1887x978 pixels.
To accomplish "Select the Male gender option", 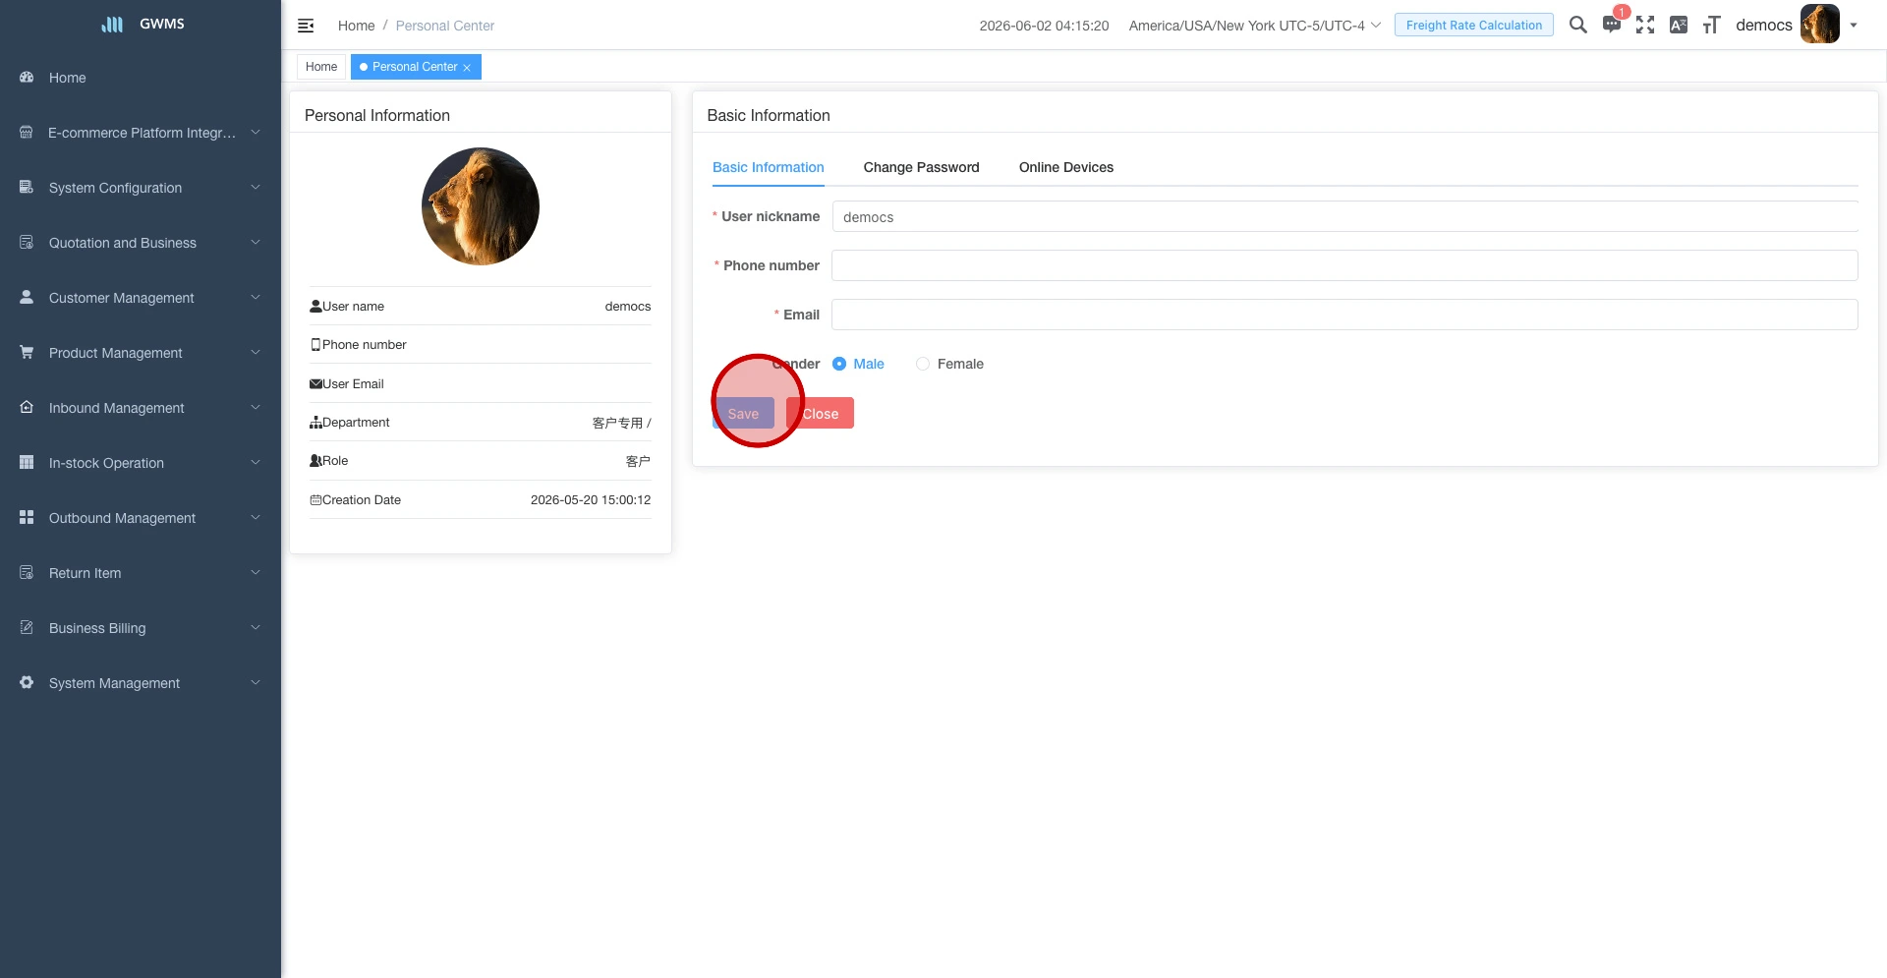I will click(x=858, y=364).
